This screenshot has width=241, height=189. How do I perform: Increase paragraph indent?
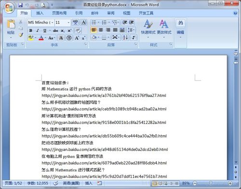click(131, 22)
